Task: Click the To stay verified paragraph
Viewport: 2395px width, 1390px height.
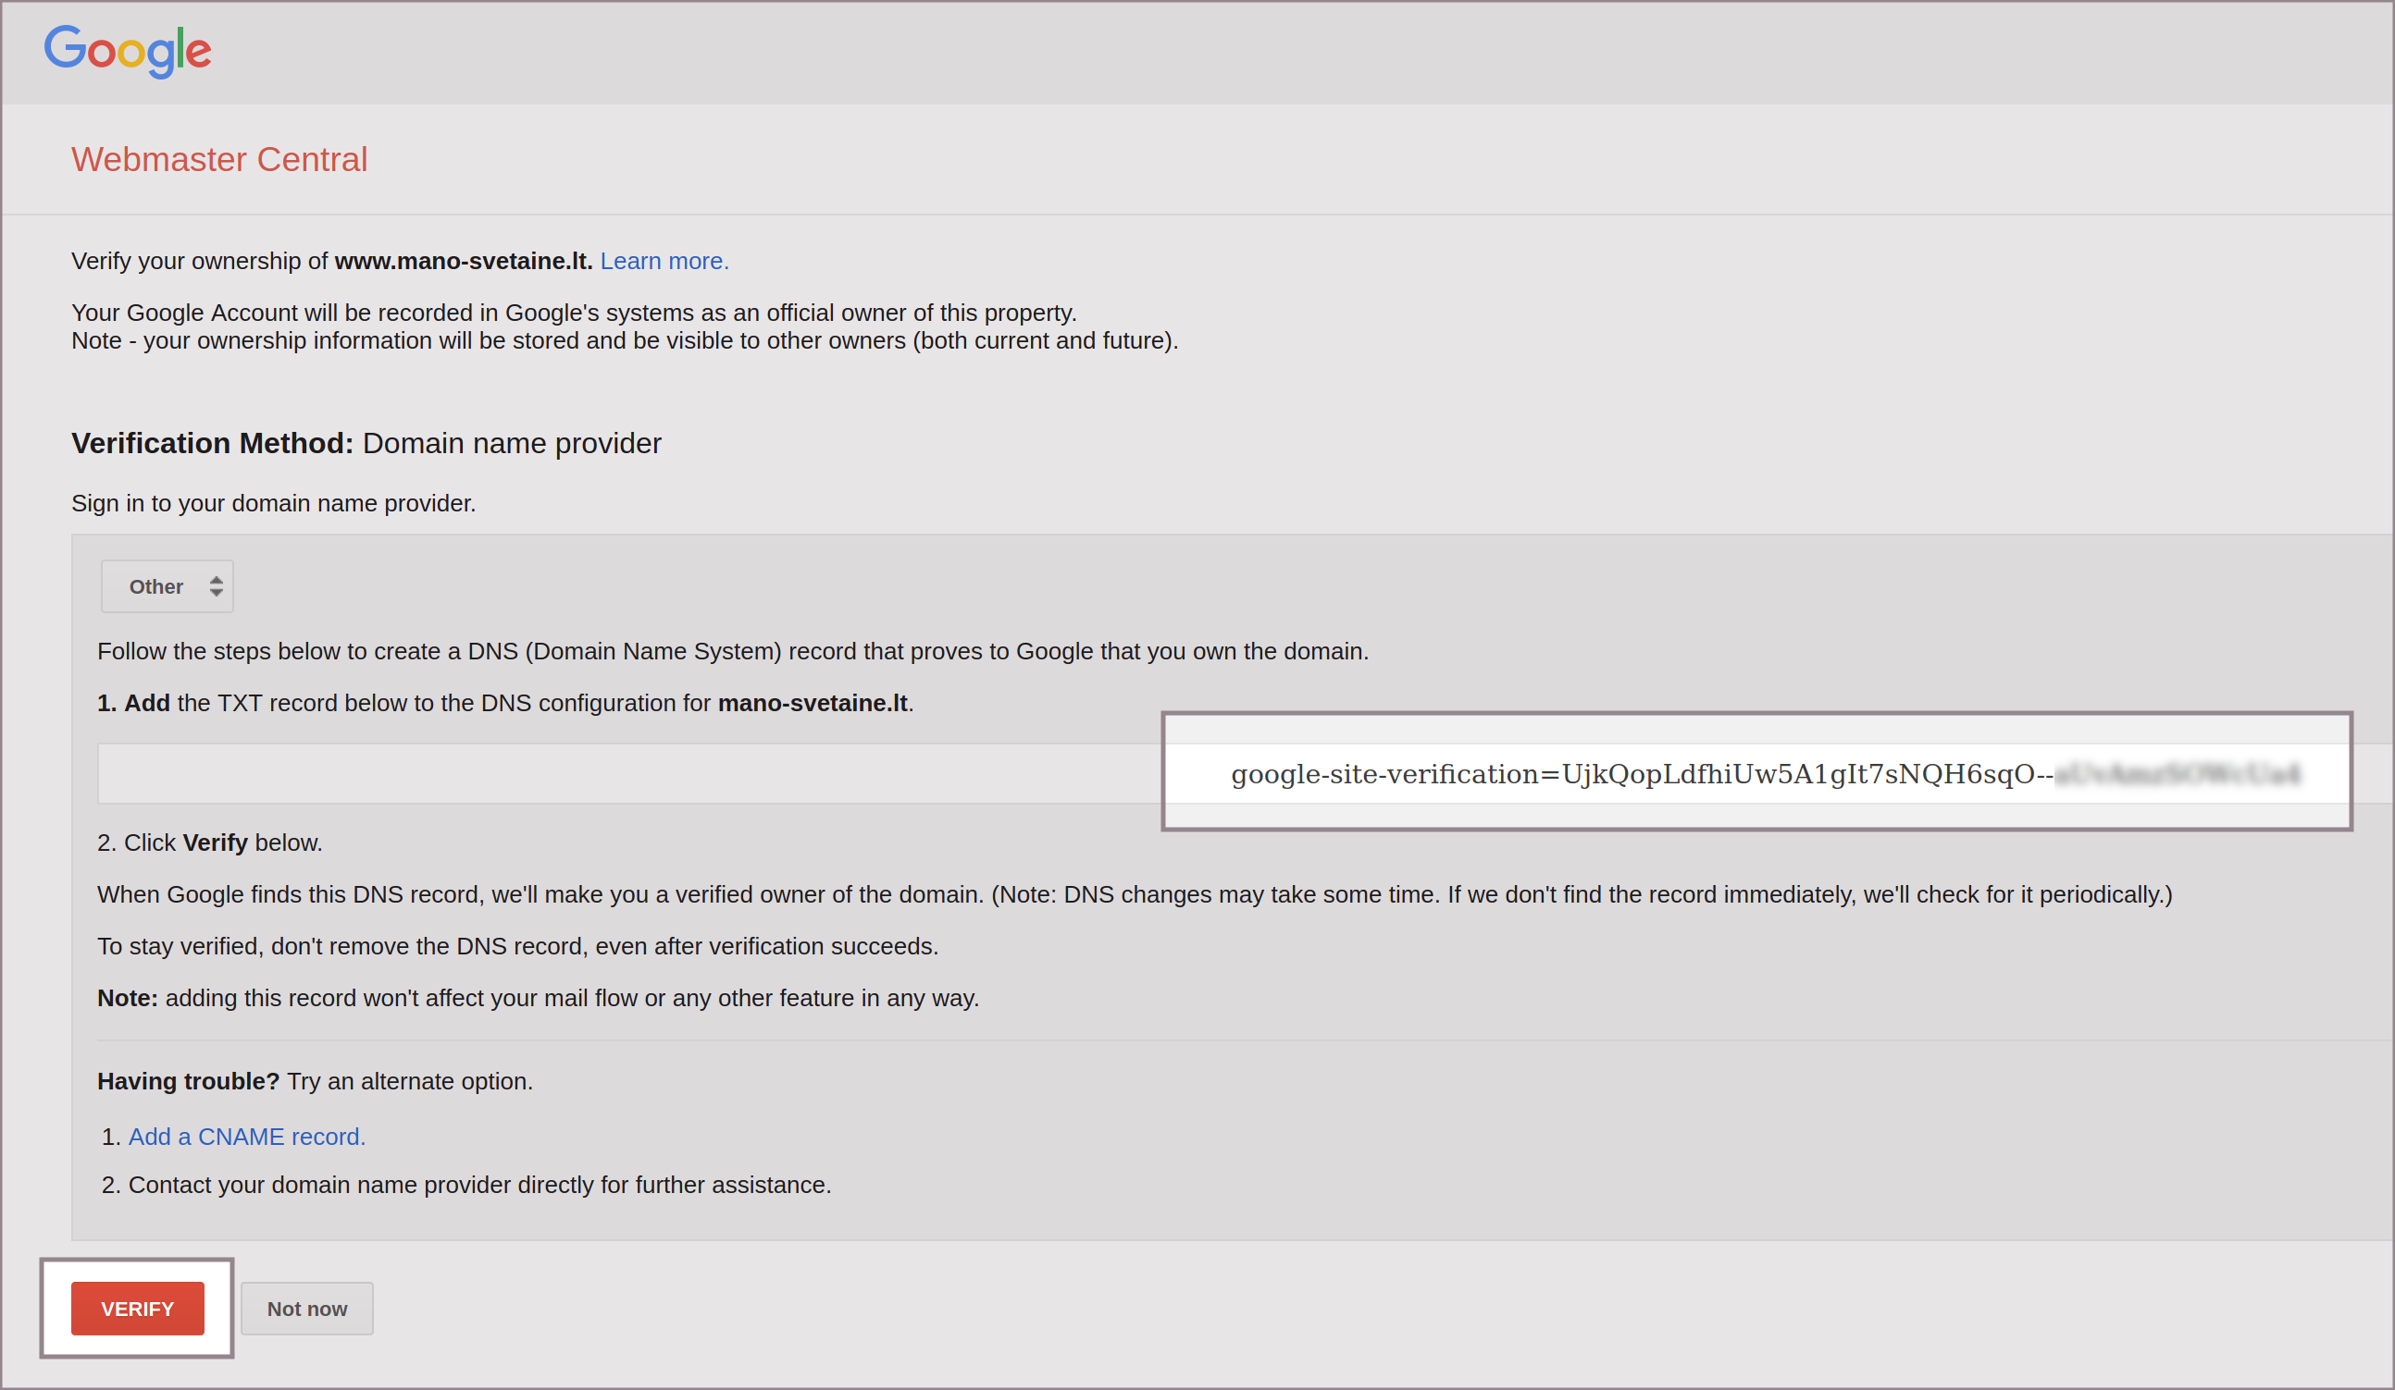Action: click(517, 947)
